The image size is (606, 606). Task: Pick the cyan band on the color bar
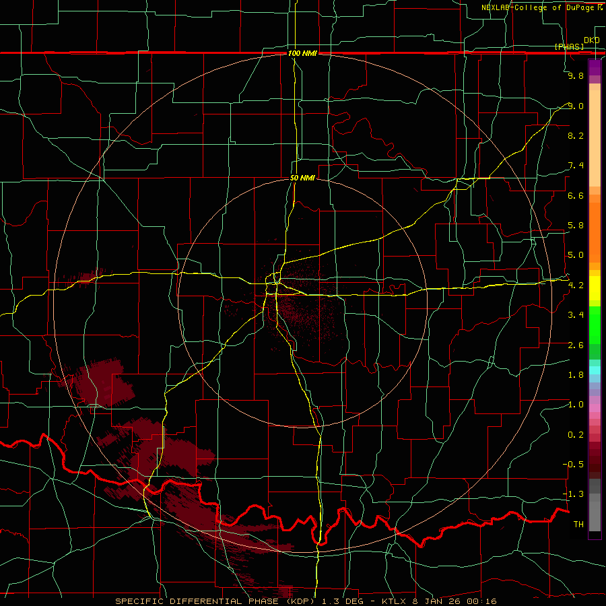click(x=595, y=370)
